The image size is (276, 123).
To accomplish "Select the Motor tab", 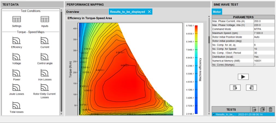I will tap(217, 12).
